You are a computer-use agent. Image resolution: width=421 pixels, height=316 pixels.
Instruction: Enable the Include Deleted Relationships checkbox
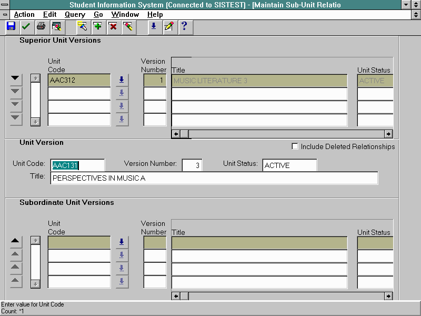point(295,146)
